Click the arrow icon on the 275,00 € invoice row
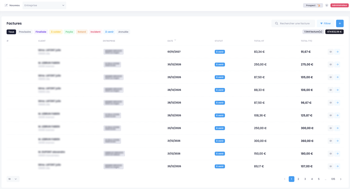Image resolution: width=350 pixels, height=189 pixels. pos(337,65)
